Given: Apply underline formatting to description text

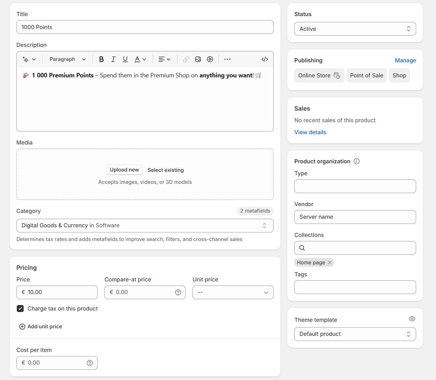Looking at the screenshot, I should tap(125, 59).
